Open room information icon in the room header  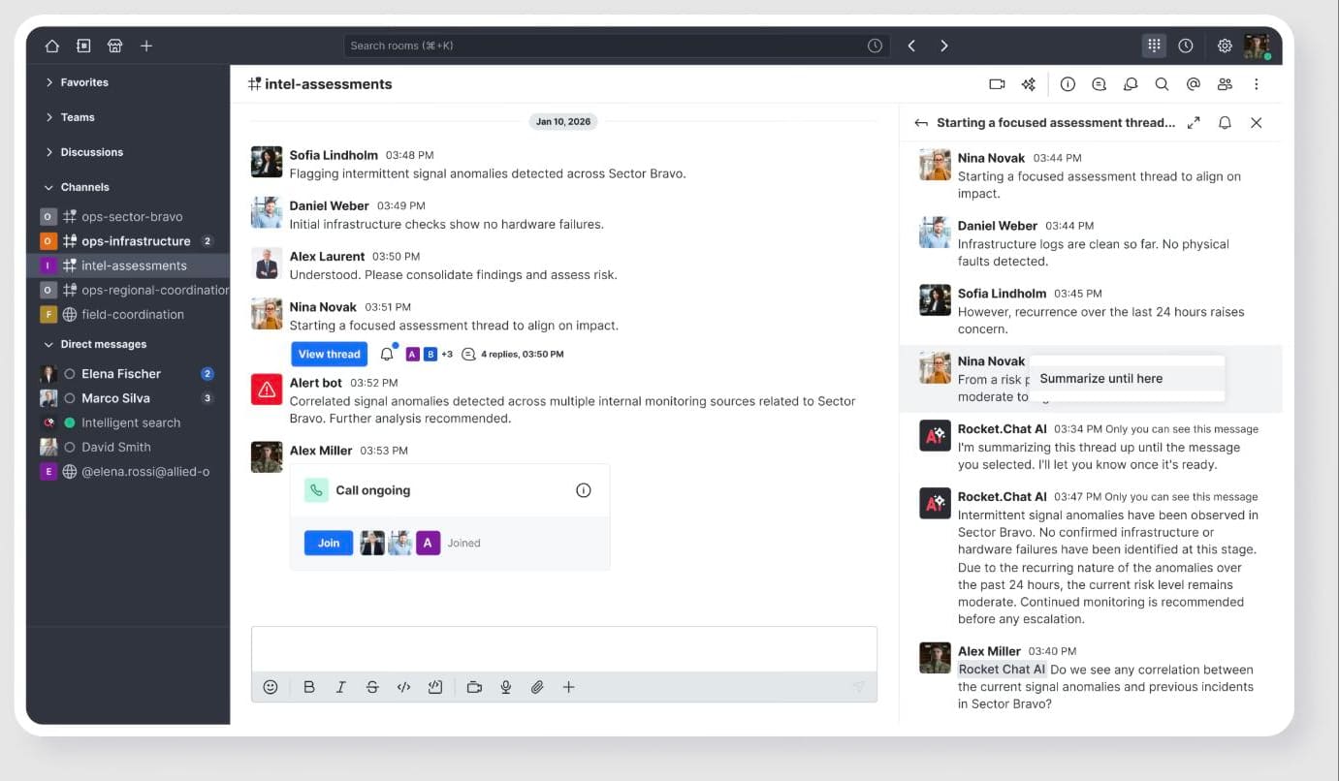point(1068,84)
